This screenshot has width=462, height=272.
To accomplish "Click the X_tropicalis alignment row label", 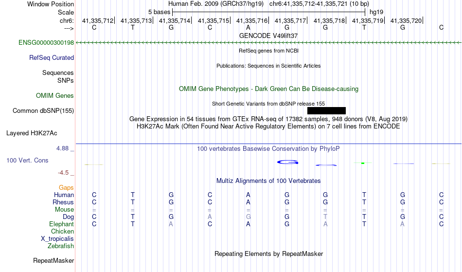I will (57, 239).
